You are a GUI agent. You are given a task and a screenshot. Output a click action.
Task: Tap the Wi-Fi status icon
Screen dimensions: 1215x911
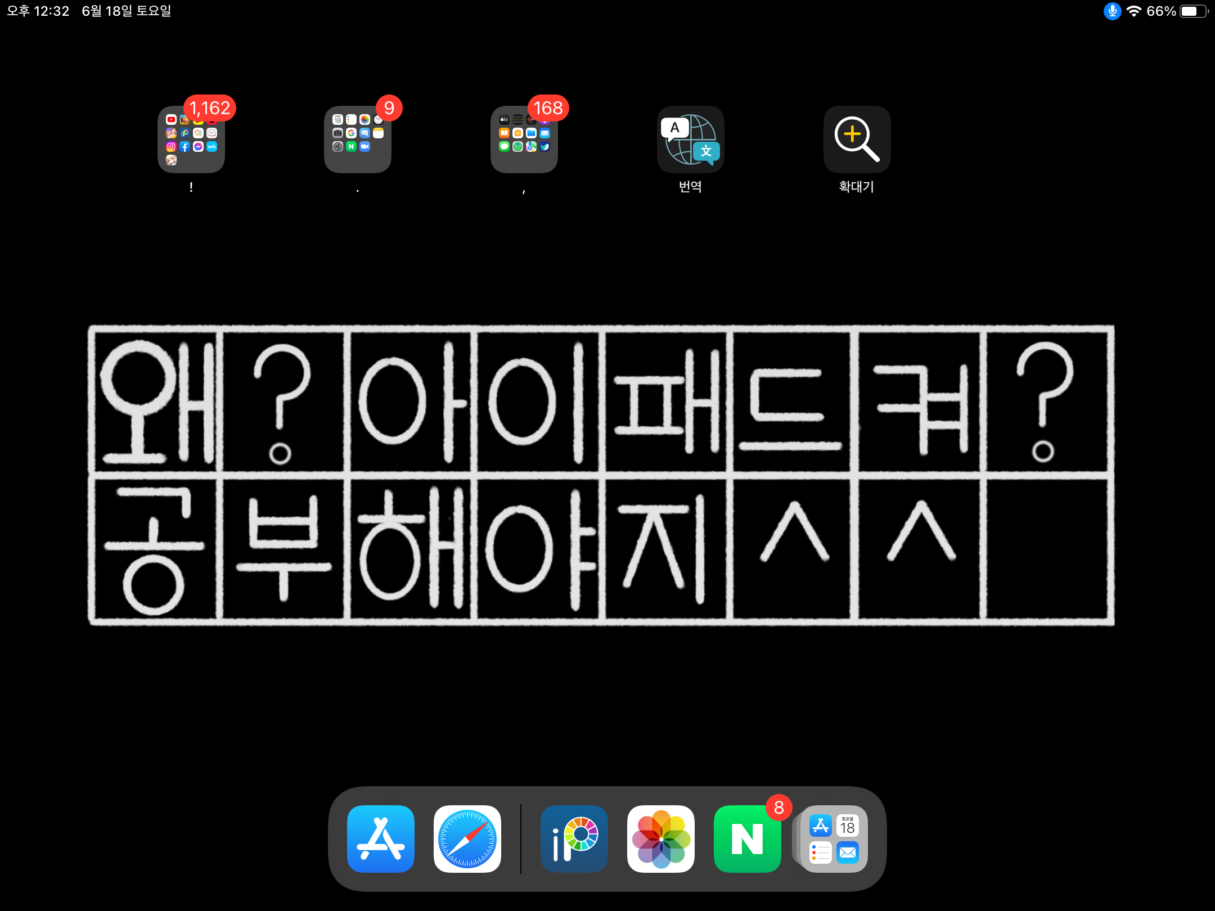point(1134,11)
